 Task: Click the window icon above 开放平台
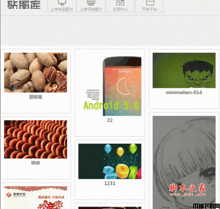pyautogui.click(x=150, y=3)
